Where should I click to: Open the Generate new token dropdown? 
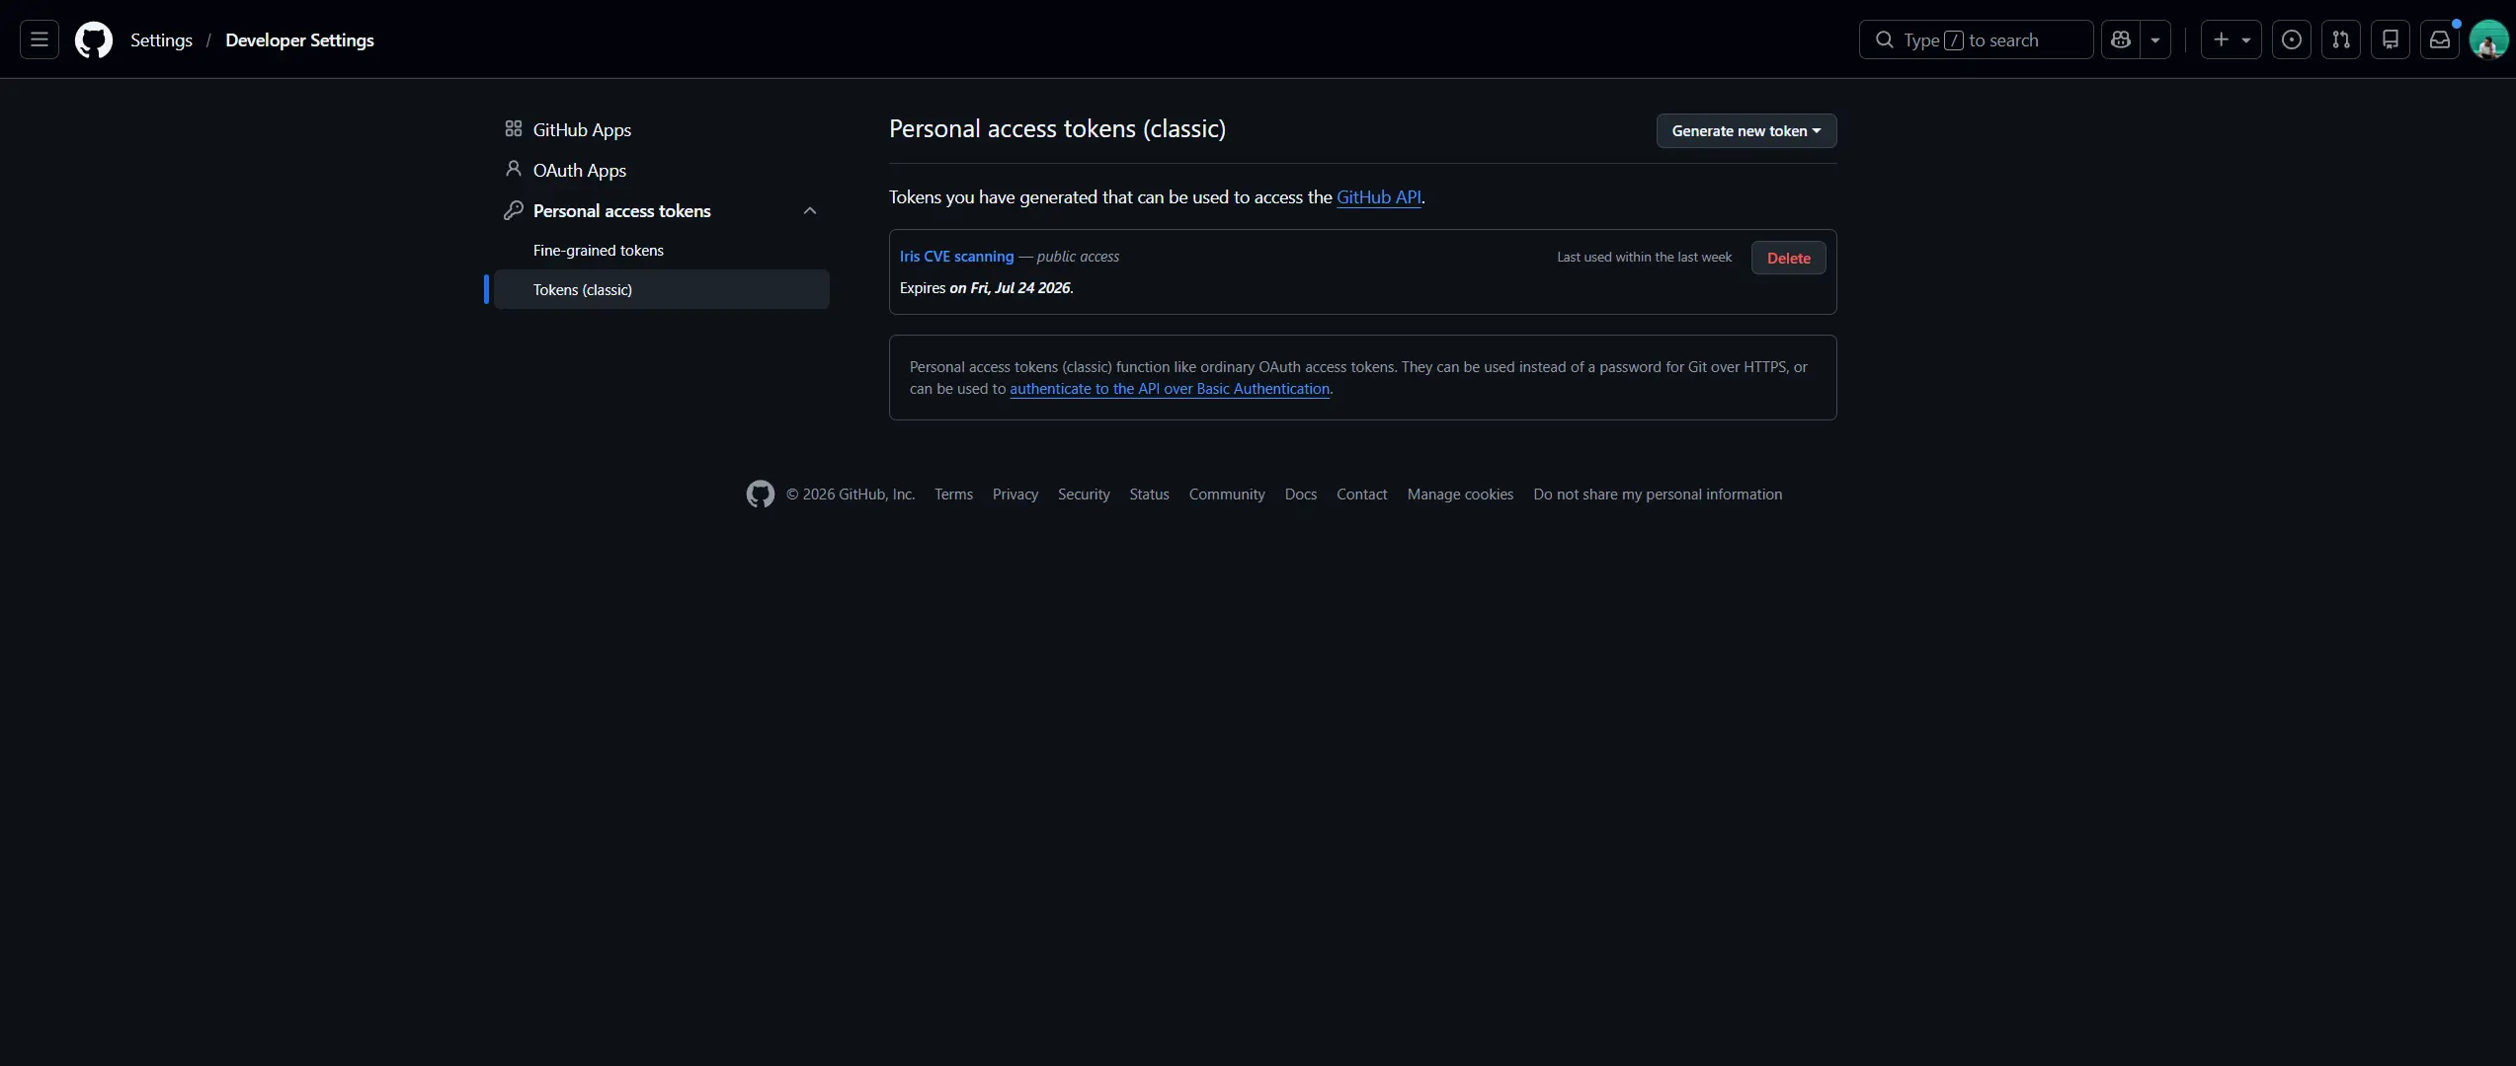(1746, 130)
